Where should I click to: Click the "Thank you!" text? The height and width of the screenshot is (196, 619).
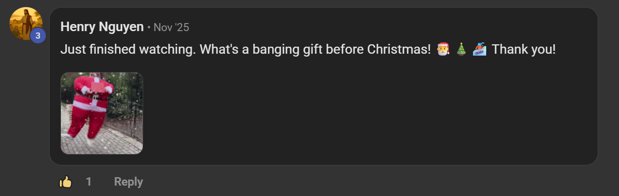click(x=524, y=49)
